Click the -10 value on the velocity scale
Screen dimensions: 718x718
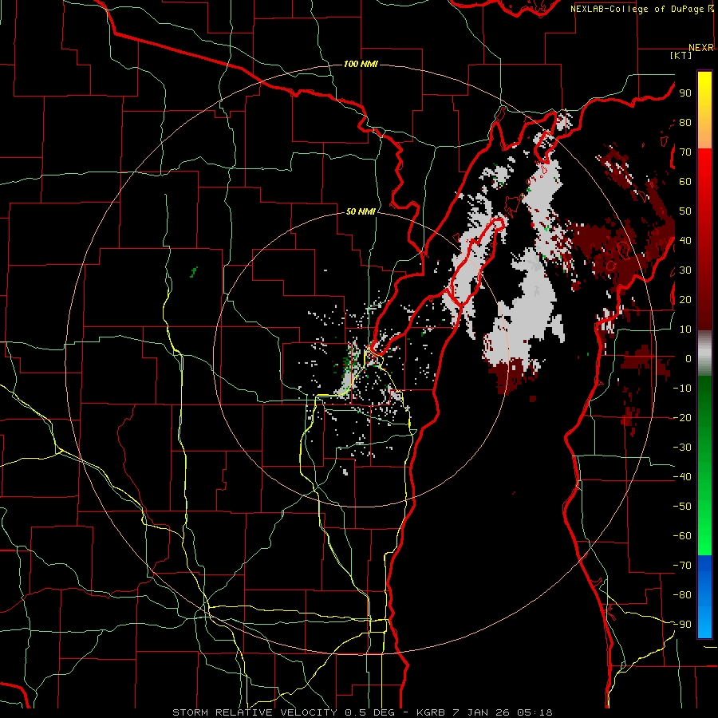pos(682,389)
